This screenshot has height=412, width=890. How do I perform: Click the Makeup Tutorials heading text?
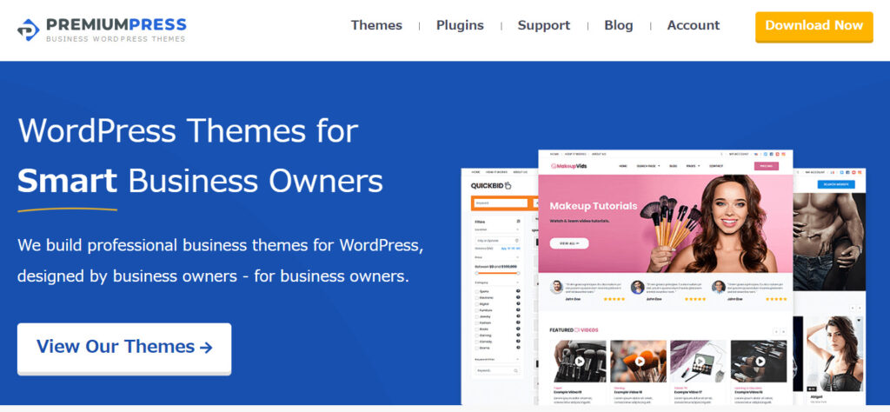click(593, 207)
